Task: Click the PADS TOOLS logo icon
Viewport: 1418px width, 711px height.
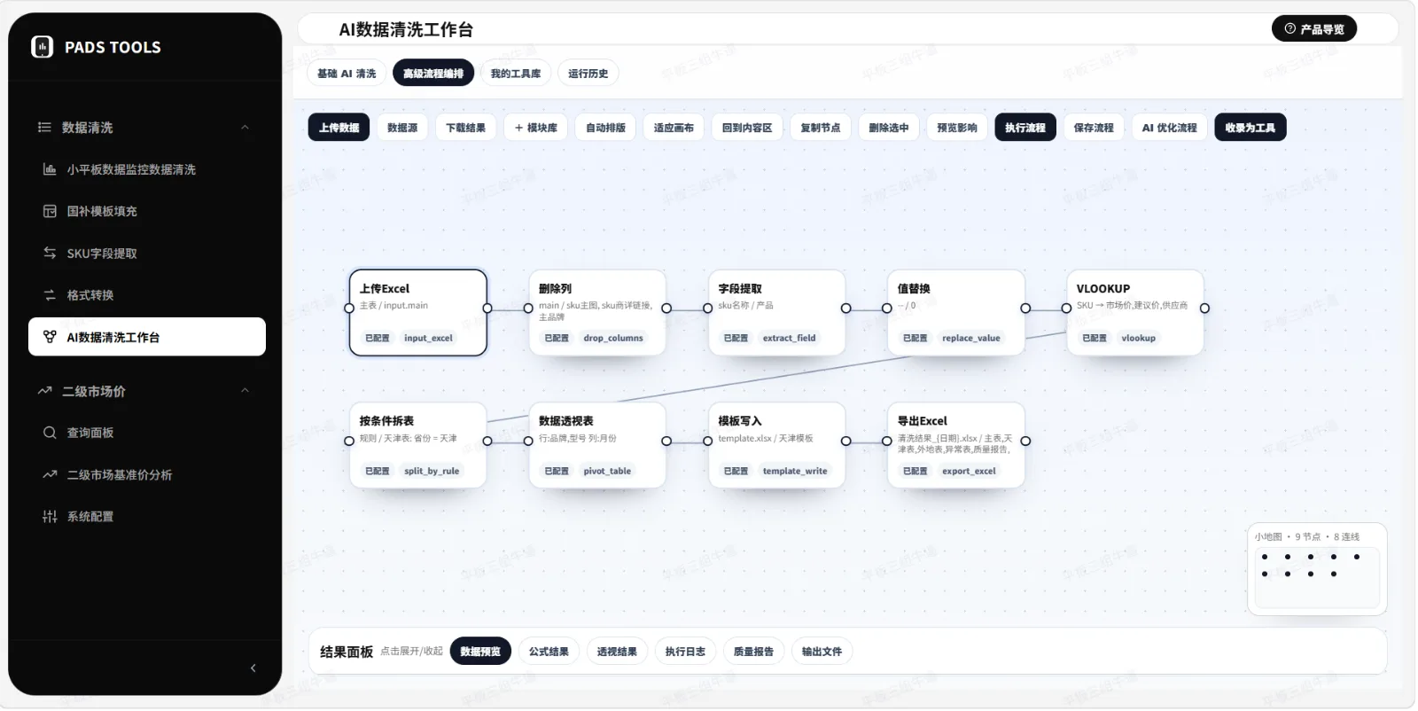Action: pyautogui.click(x=43, y=47)
